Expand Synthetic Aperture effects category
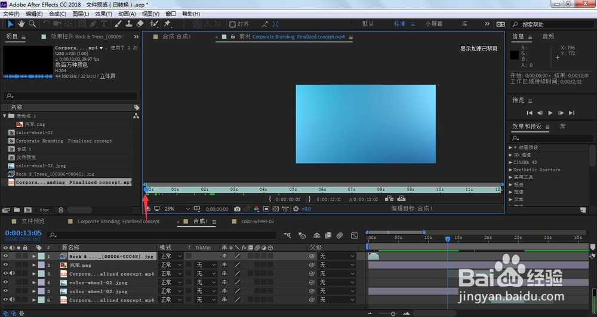 tap(510, 170)
